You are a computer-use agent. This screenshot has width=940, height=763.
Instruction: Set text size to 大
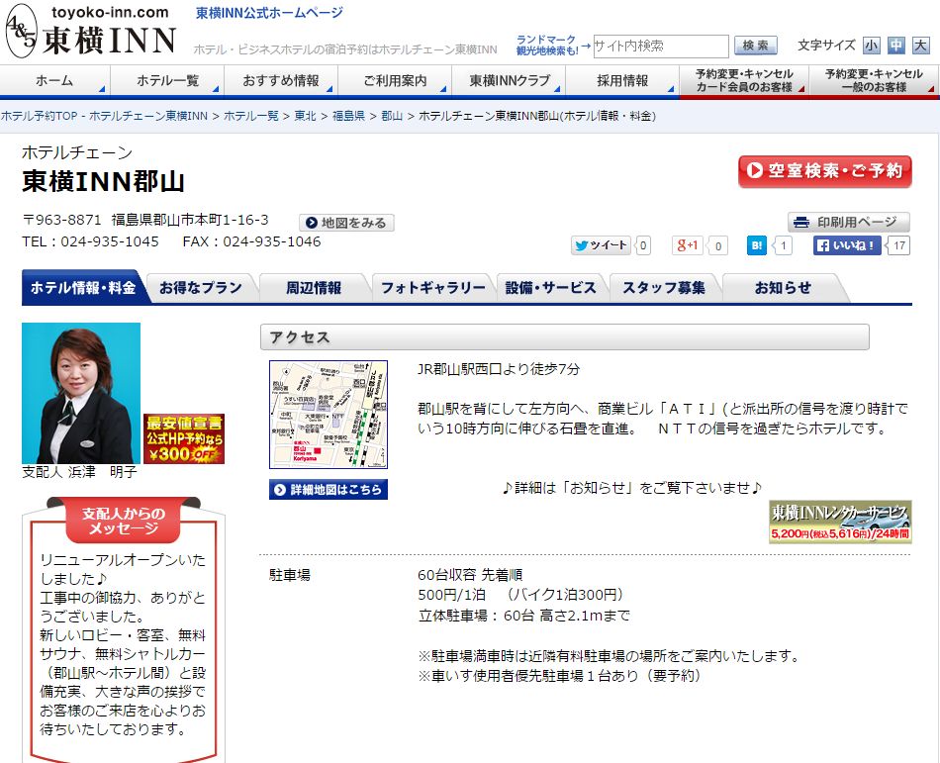click(x=920, y=46)
